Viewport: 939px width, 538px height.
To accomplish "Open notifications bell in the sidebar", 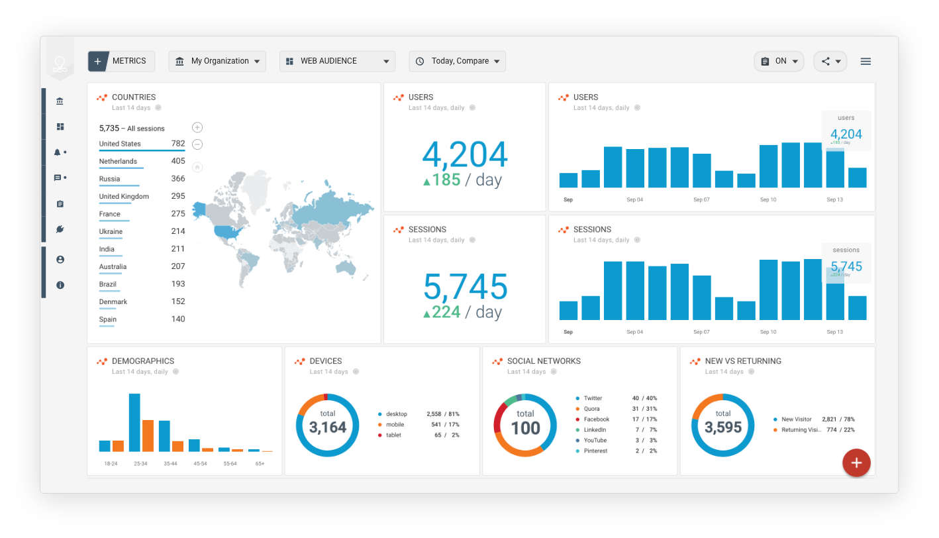I will pos(58,152).
